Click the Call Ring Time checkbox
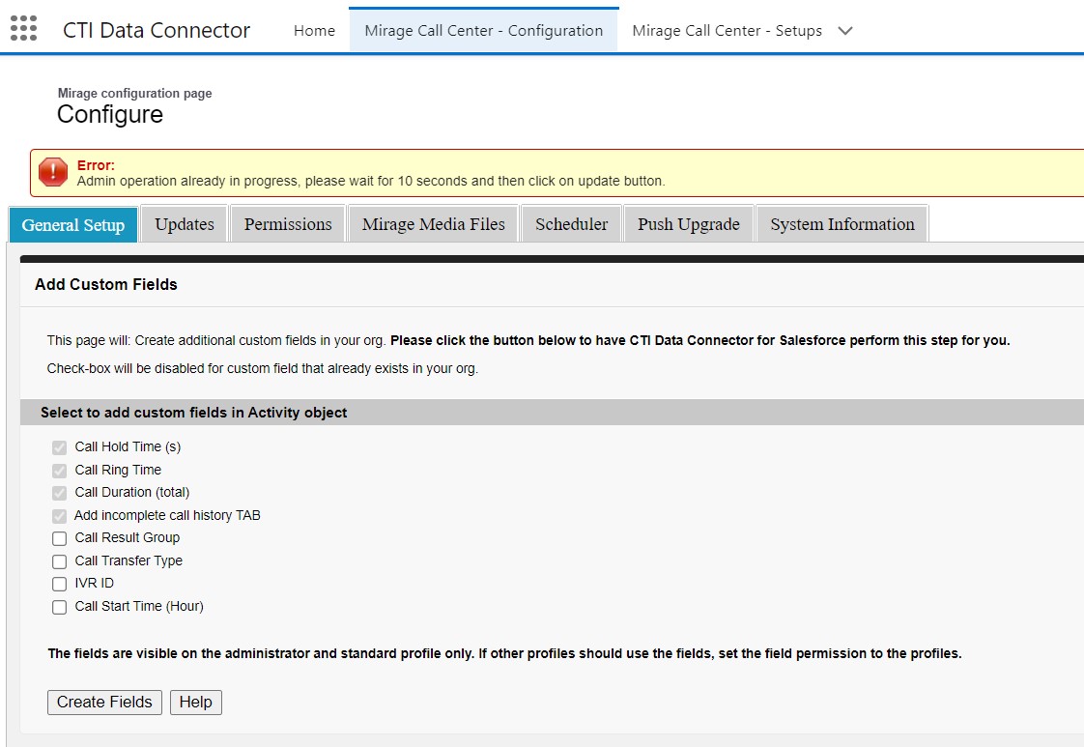This screenshot has width=1084, height=747. tap(60, 471)
